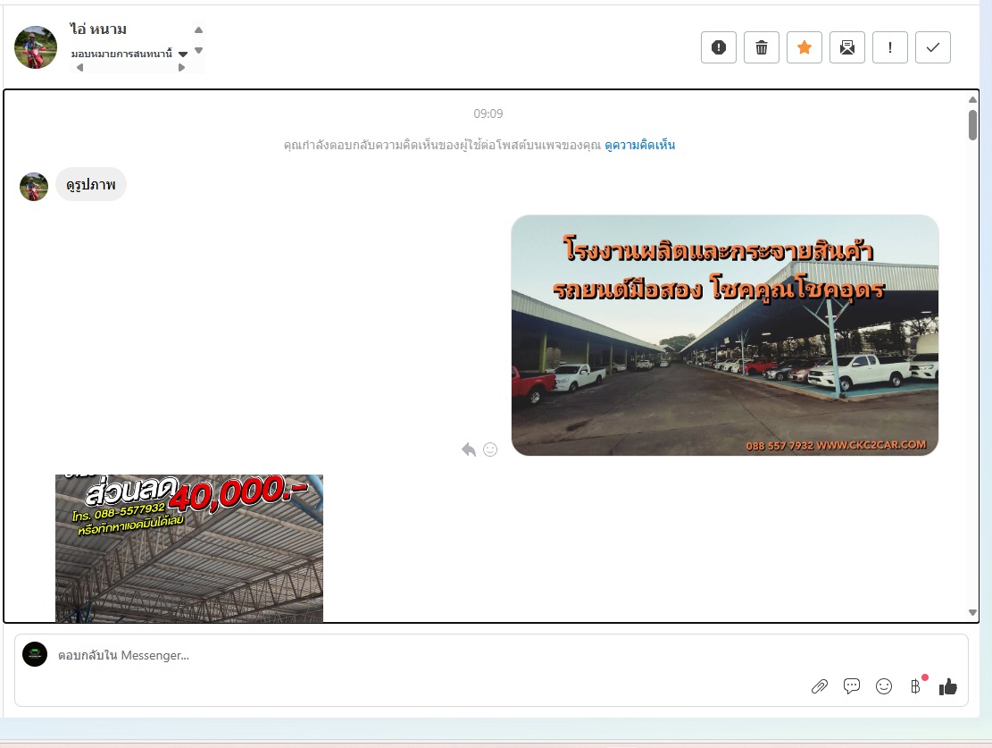Click the contact's profile picture in header
Image resolution: width=992 pixels, height=748 pixels.
click(36, 47)
